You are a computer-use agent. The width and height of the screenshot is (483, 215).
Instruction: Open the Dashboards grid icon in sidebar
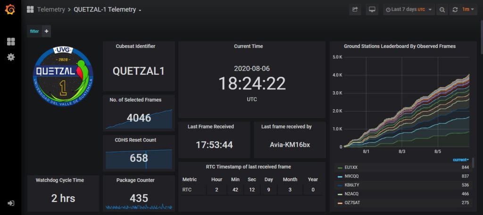pyautogui.click(x=10, y=41)
